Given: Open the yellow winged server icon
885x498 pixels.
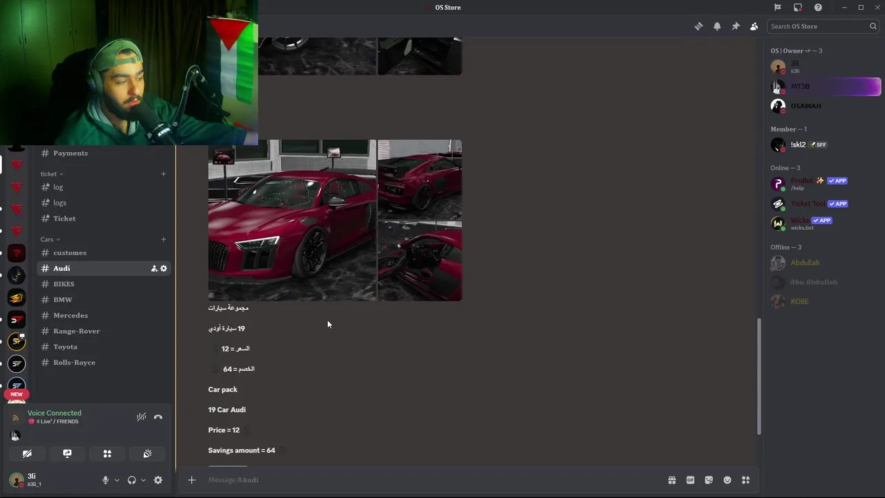Looking at the screenshot, I should click(x=17, y=297).
